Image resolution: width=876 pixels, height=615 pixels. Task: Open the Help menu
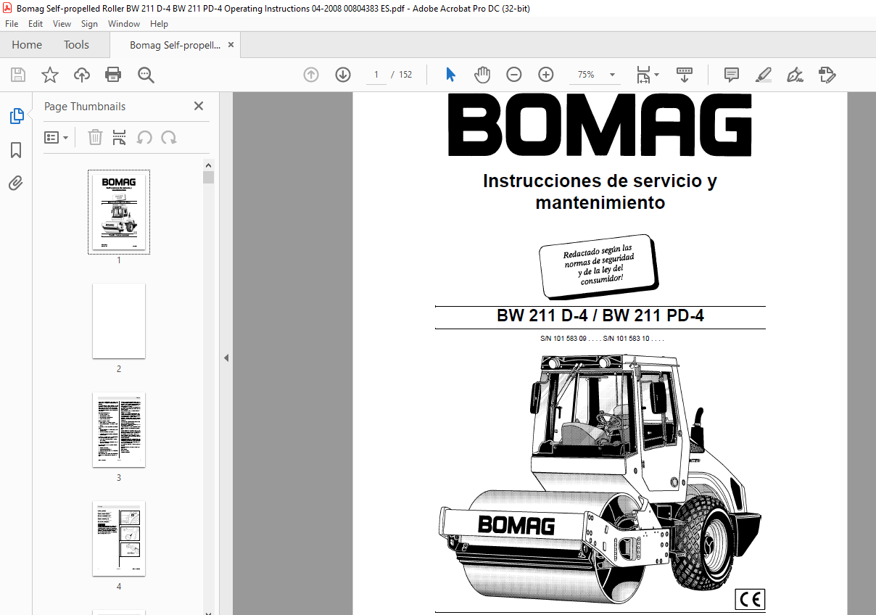(159, 24)
